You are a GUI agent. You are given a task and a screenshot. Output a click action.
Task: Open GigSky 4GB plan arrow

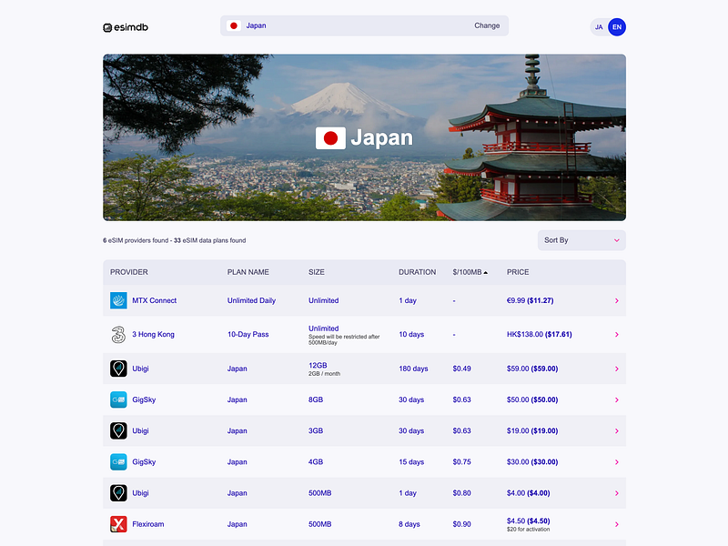tap(617, 462)
